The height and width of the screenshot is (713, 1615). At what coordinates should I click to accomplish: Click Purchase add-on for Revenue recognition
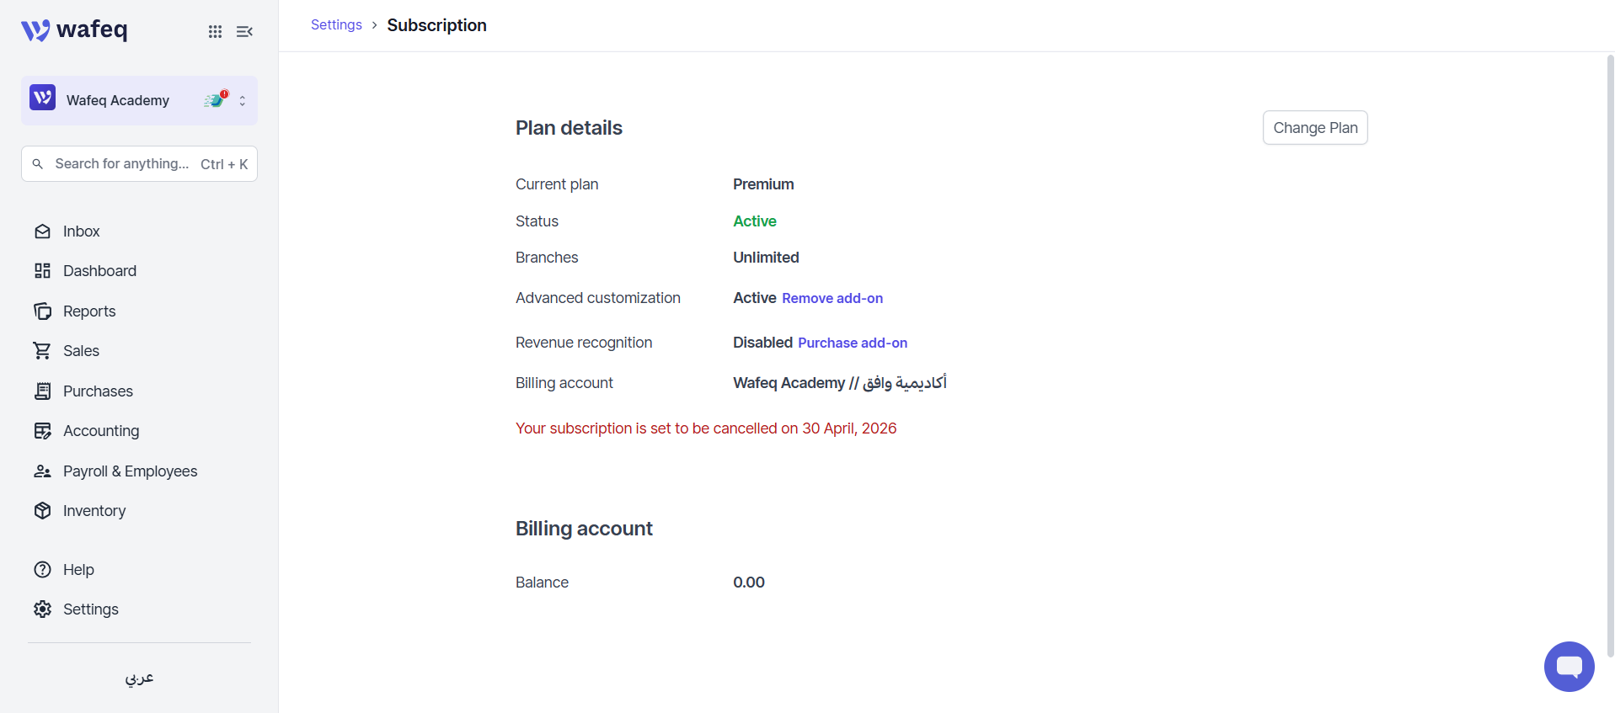(x=853, y=343)
